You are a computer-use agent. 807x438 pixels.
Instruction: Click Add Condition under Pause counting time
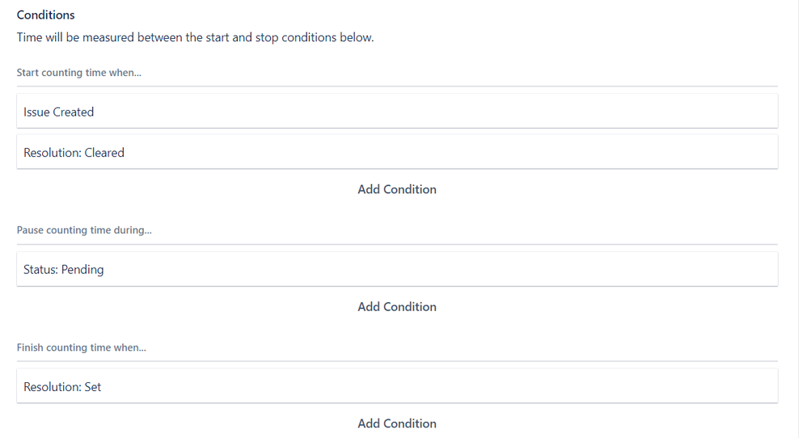pos(397,306)
